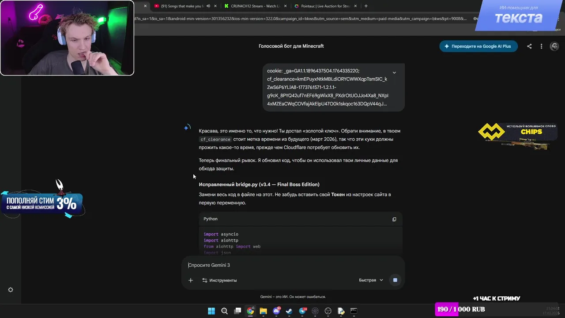Click chat title Голосовой бот для Minecraft

click(291, 46)
